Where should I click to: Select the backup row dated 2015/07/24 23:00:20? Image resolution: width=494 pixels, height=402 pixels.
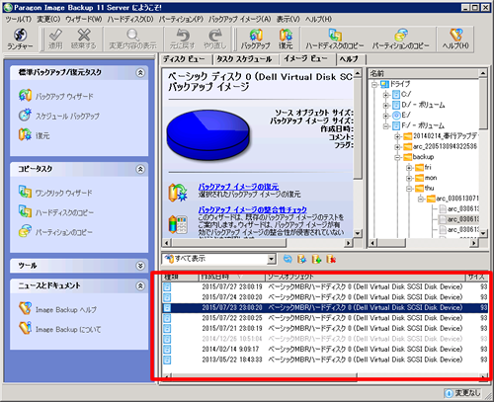click(324, 297)
